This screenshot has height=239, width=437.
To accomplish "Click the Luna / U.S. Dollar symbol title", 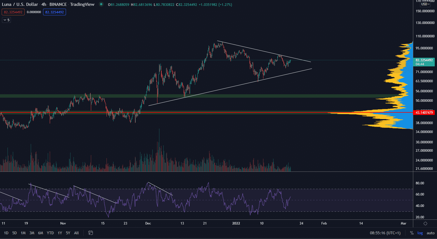I will point(20,4).
